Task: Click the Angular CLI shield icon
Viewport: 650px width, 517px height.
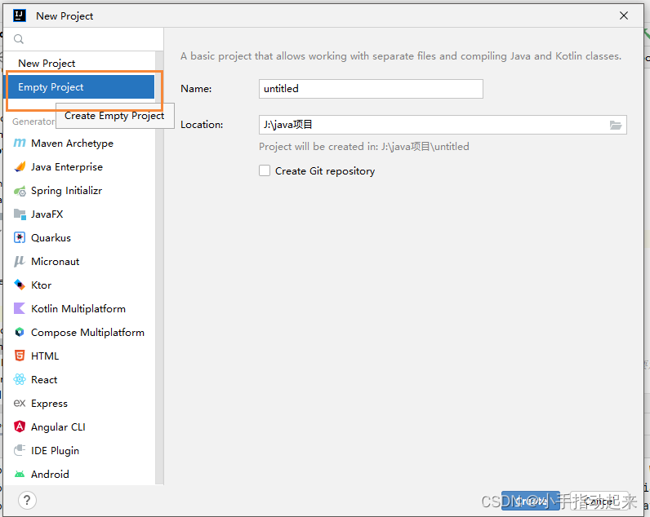Action: point(20,426)
